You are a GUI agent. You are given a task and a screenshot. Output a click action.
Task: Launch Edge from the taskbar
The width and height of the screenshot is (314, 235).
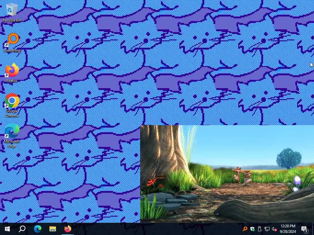[37, 229]
